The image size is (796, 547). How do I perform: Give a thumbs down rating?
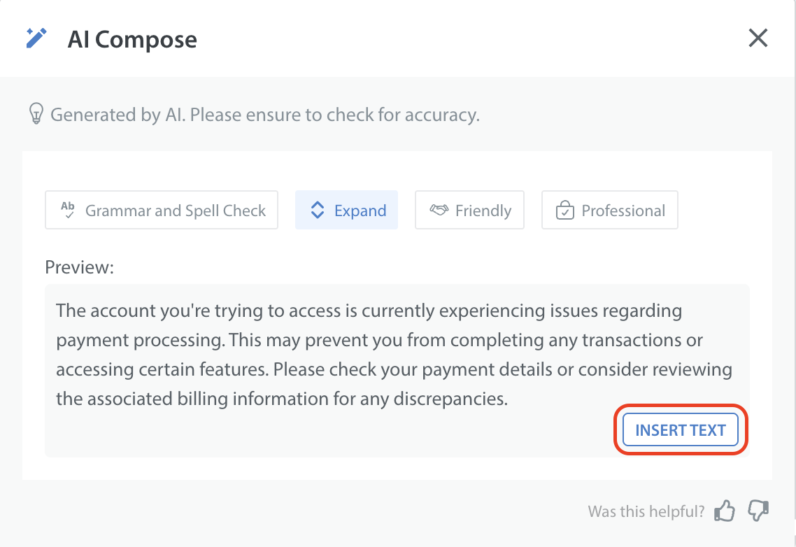coord(759,511)
